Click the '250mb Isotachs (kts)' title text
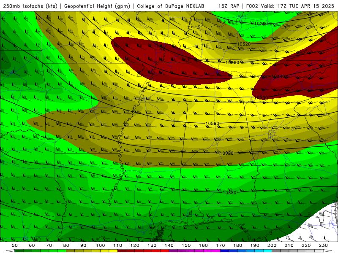 click(x=30, y=6)
